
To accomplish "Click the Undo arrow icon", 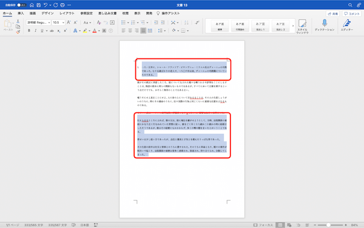I will click(45, 5).
